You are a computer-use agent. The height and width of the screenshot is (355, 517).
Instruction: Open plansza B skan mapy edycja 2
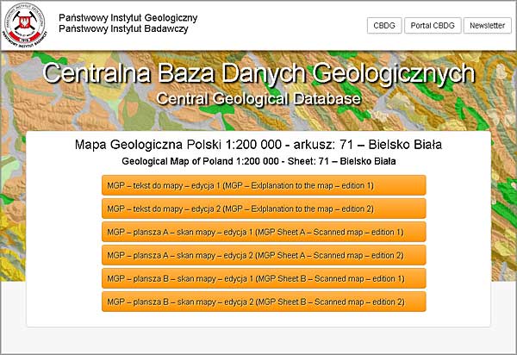point(264,302)
